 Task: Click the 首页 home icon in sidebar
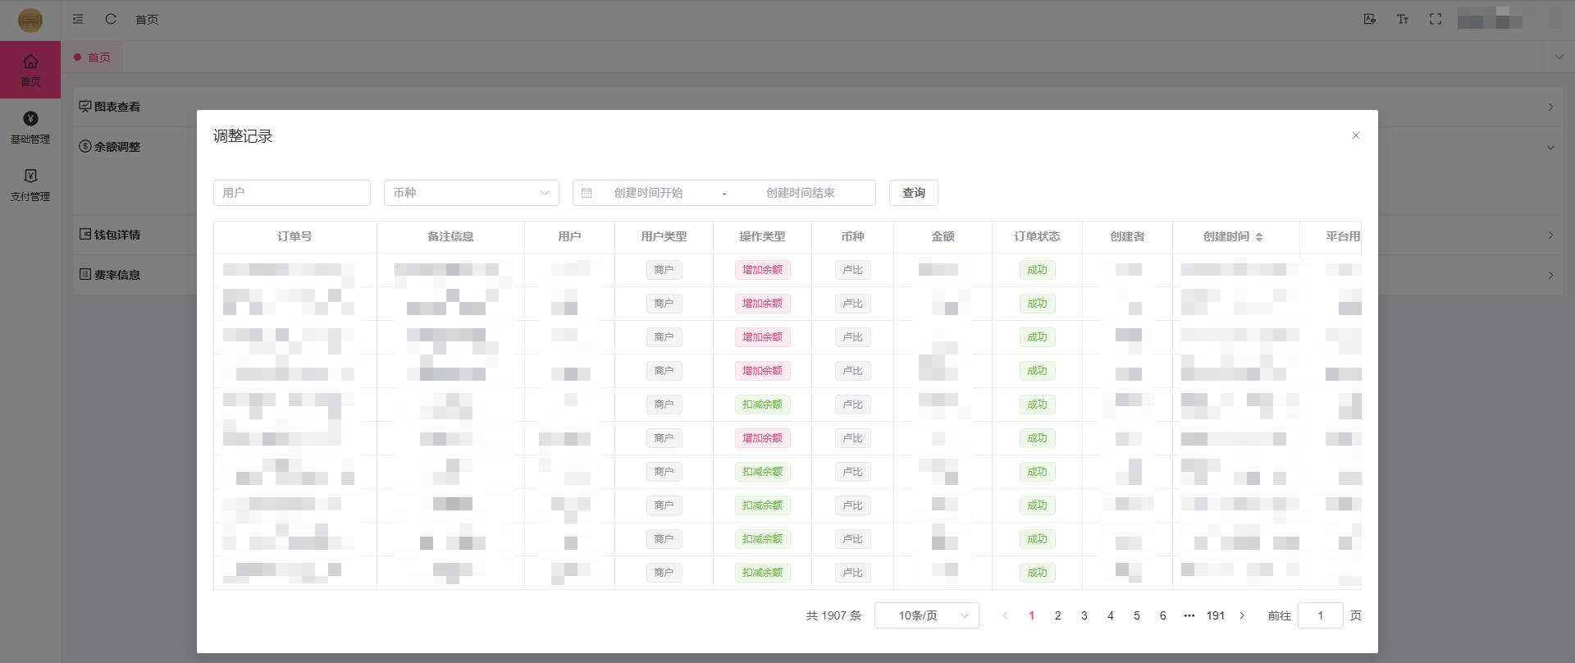tap(30, 69)
